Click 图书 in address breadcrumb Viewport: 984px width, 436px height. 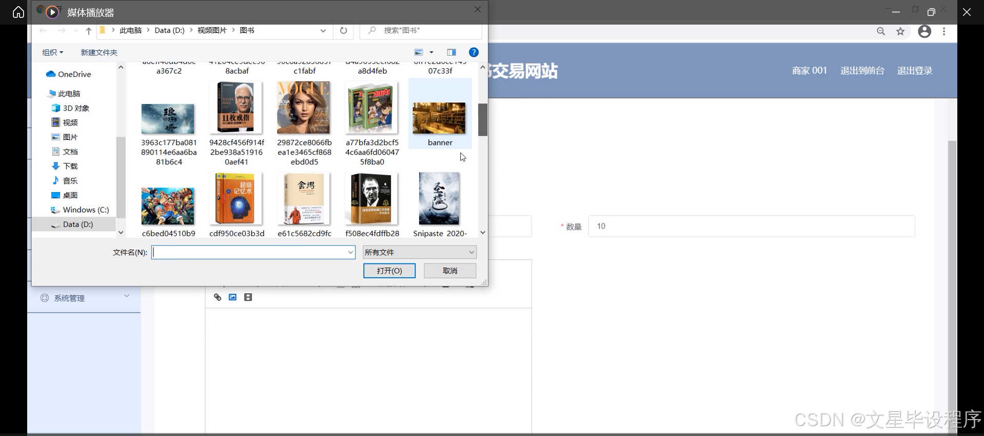coord(247,31)
